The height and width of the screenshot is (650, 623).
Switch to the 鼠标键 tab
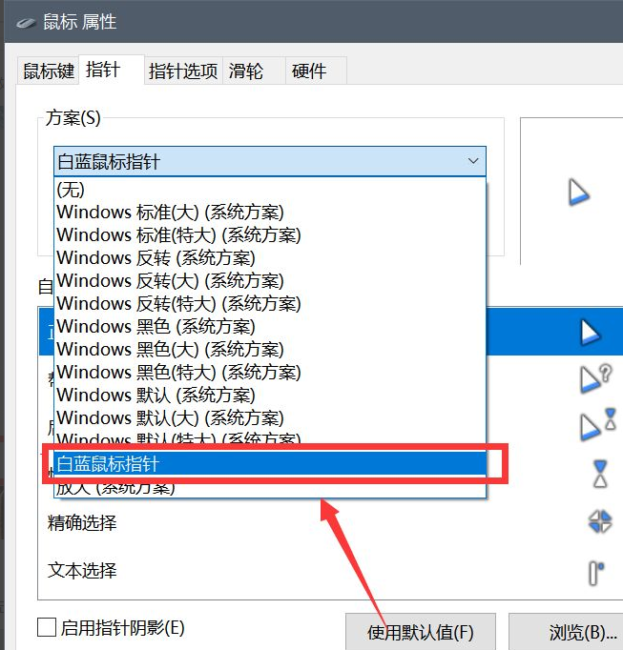coord(48,71)
